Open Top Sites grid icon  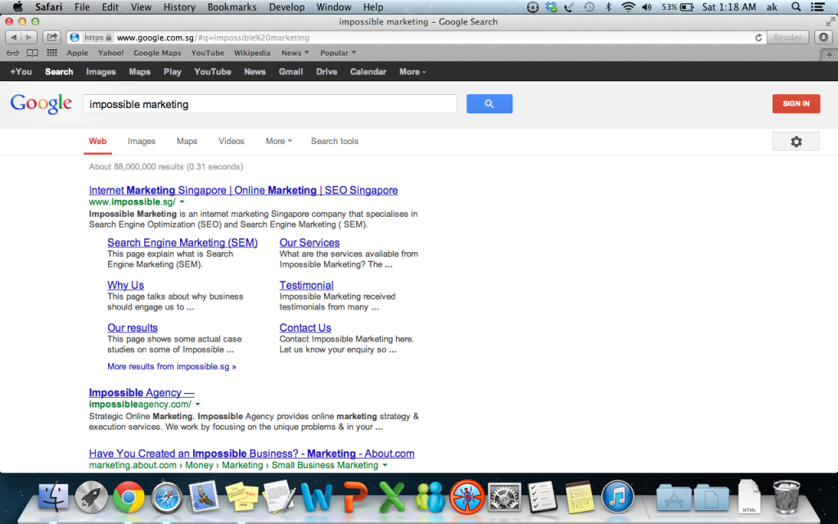tap(52, 52)
